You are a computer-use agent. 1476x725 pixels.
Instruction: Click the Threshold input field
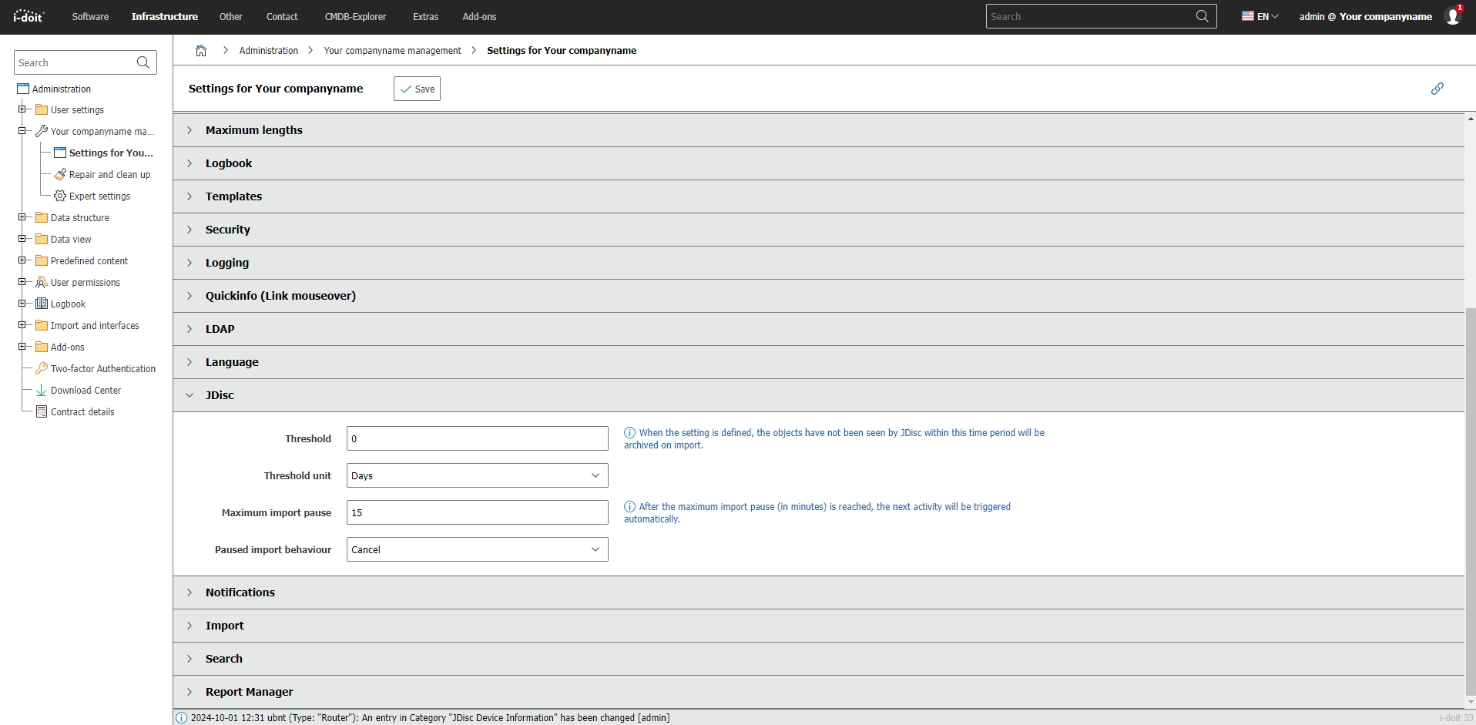(478, 438)
